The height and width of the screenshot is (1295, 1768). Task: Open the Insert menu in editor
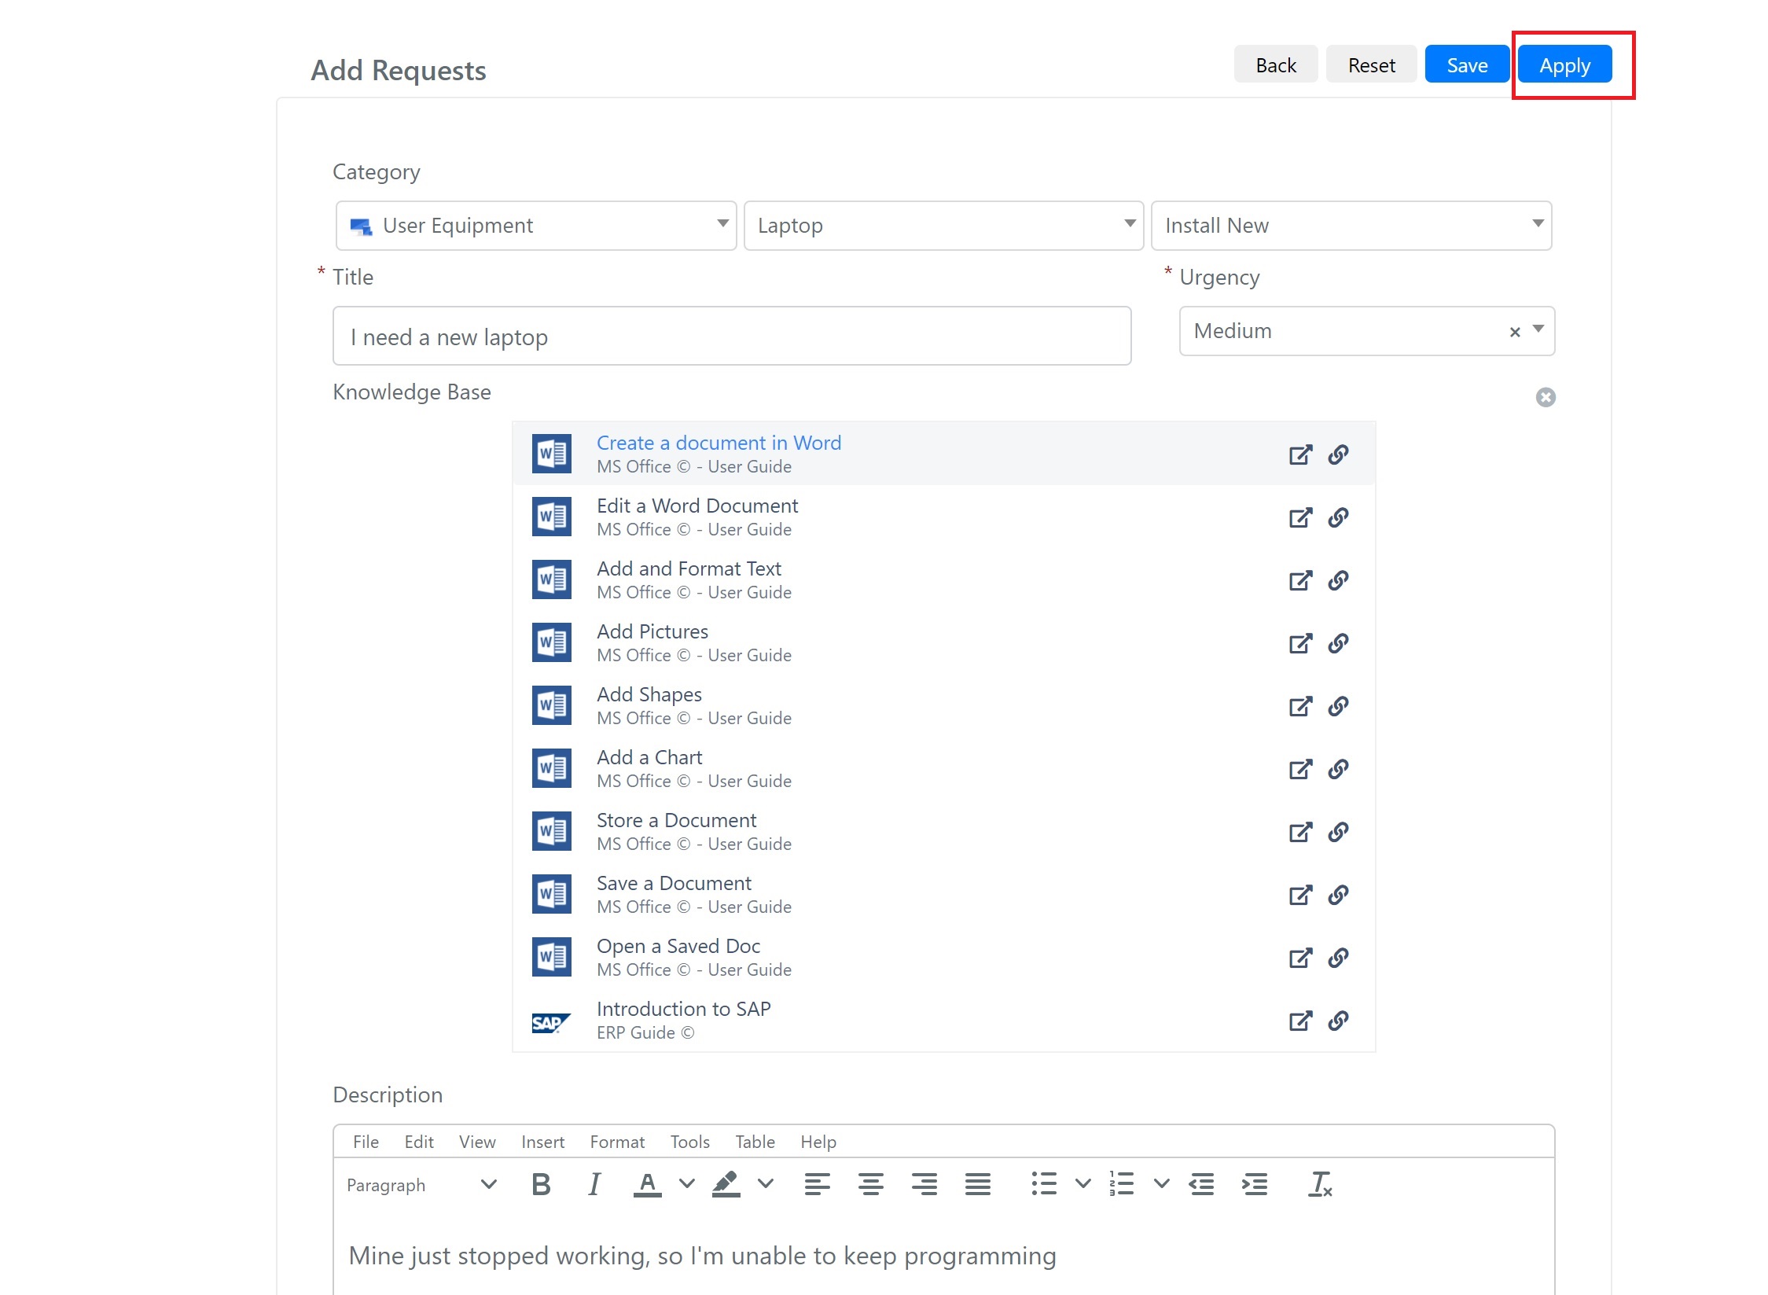(x=542, y=1142)
